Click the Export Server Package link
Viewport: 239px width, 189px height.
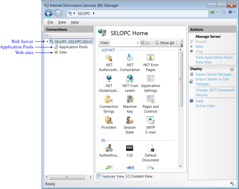click(x=215, y=74)
